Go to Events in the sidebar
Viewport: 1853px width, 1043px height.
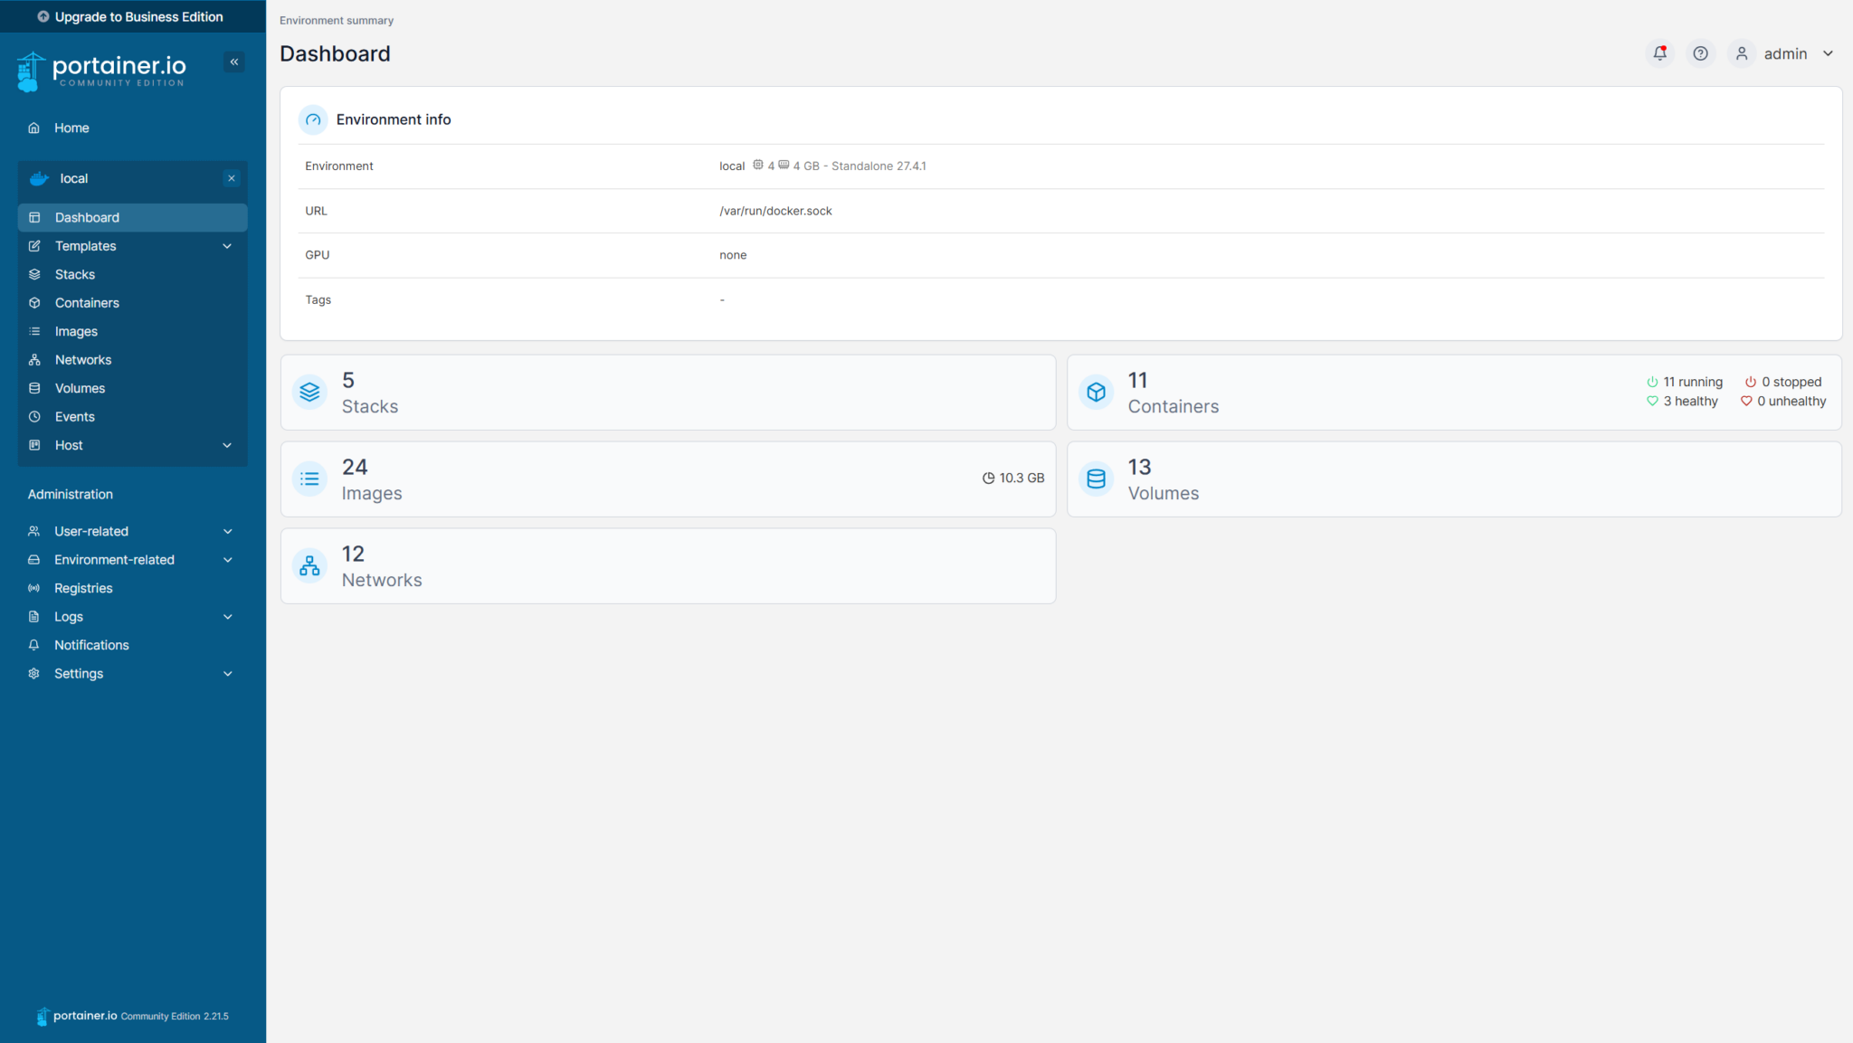pos(74,417)
